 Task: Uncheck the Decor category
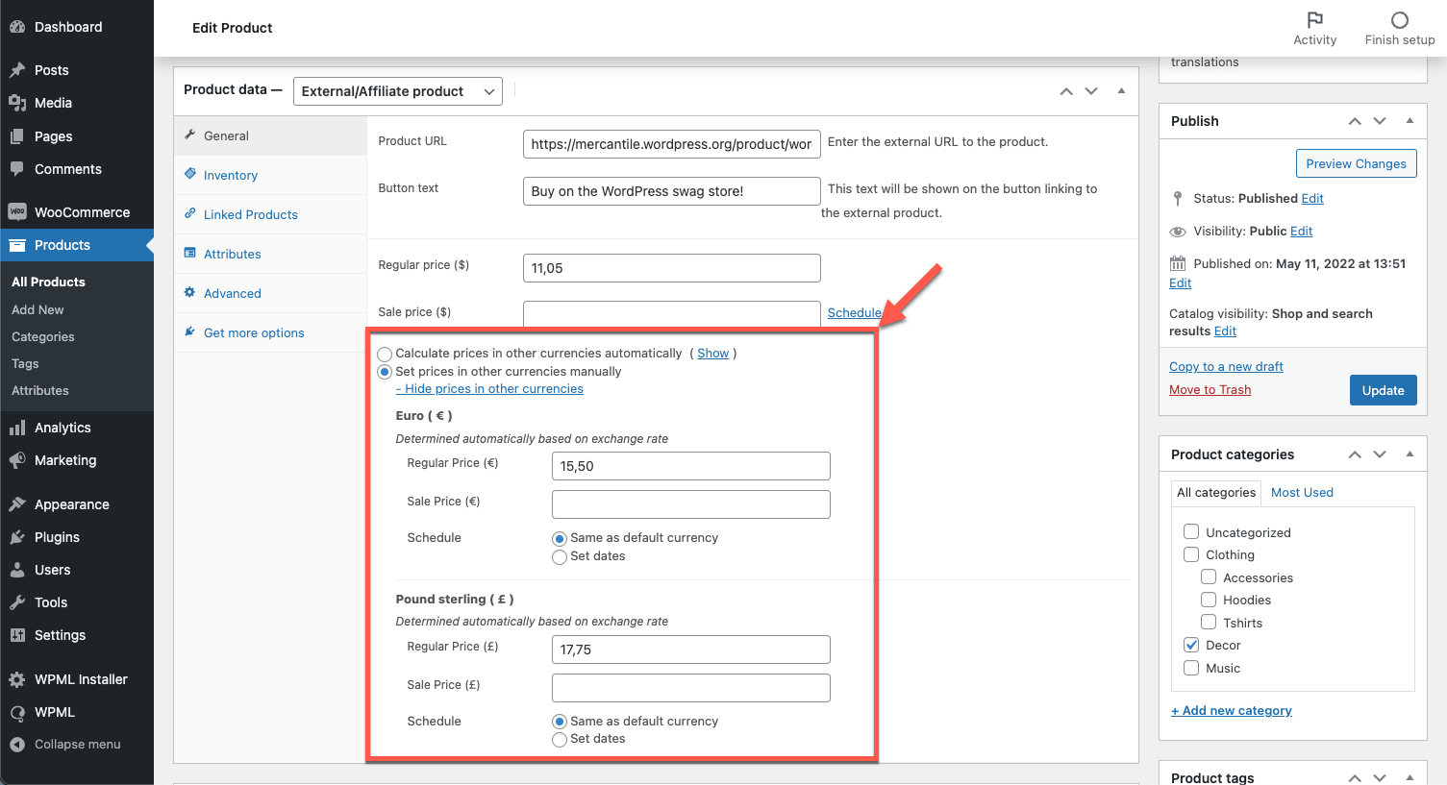pos(1191,645)
